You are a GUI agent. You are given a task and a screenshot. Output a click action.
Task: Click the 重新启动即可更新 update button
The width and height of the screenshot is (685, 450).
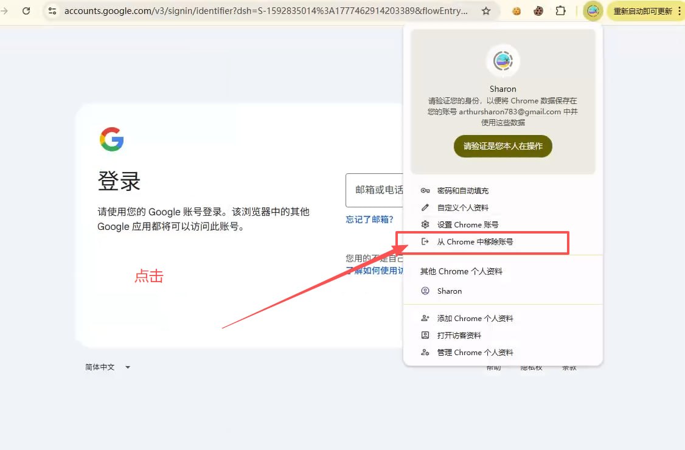pyautogui.click(x=642, y=11)
